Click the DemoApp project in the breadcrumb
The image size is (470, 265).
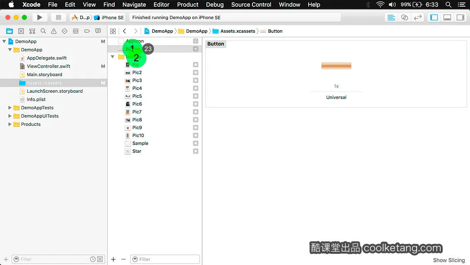click(158, 31)
